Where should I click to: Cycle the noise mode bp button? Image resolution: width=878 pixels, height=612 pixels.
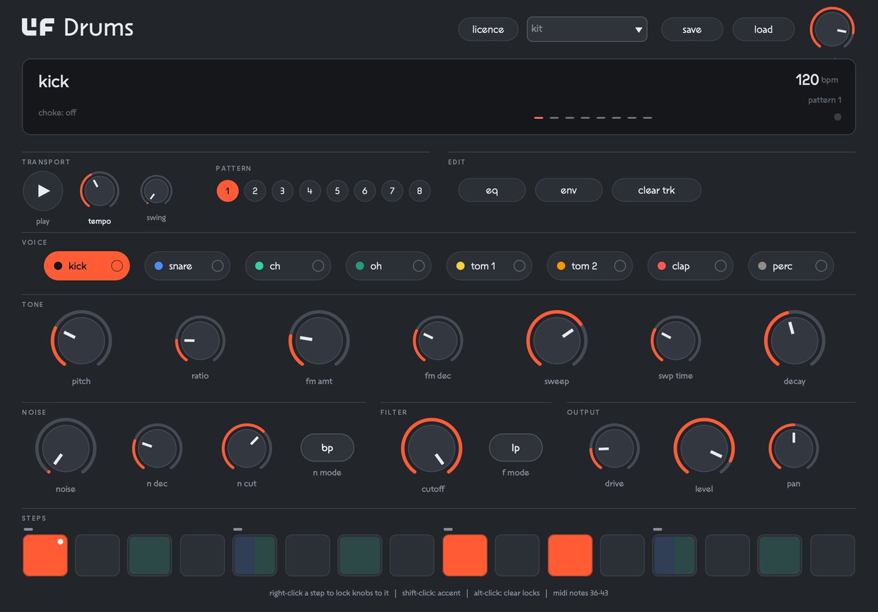coord(327,448)
